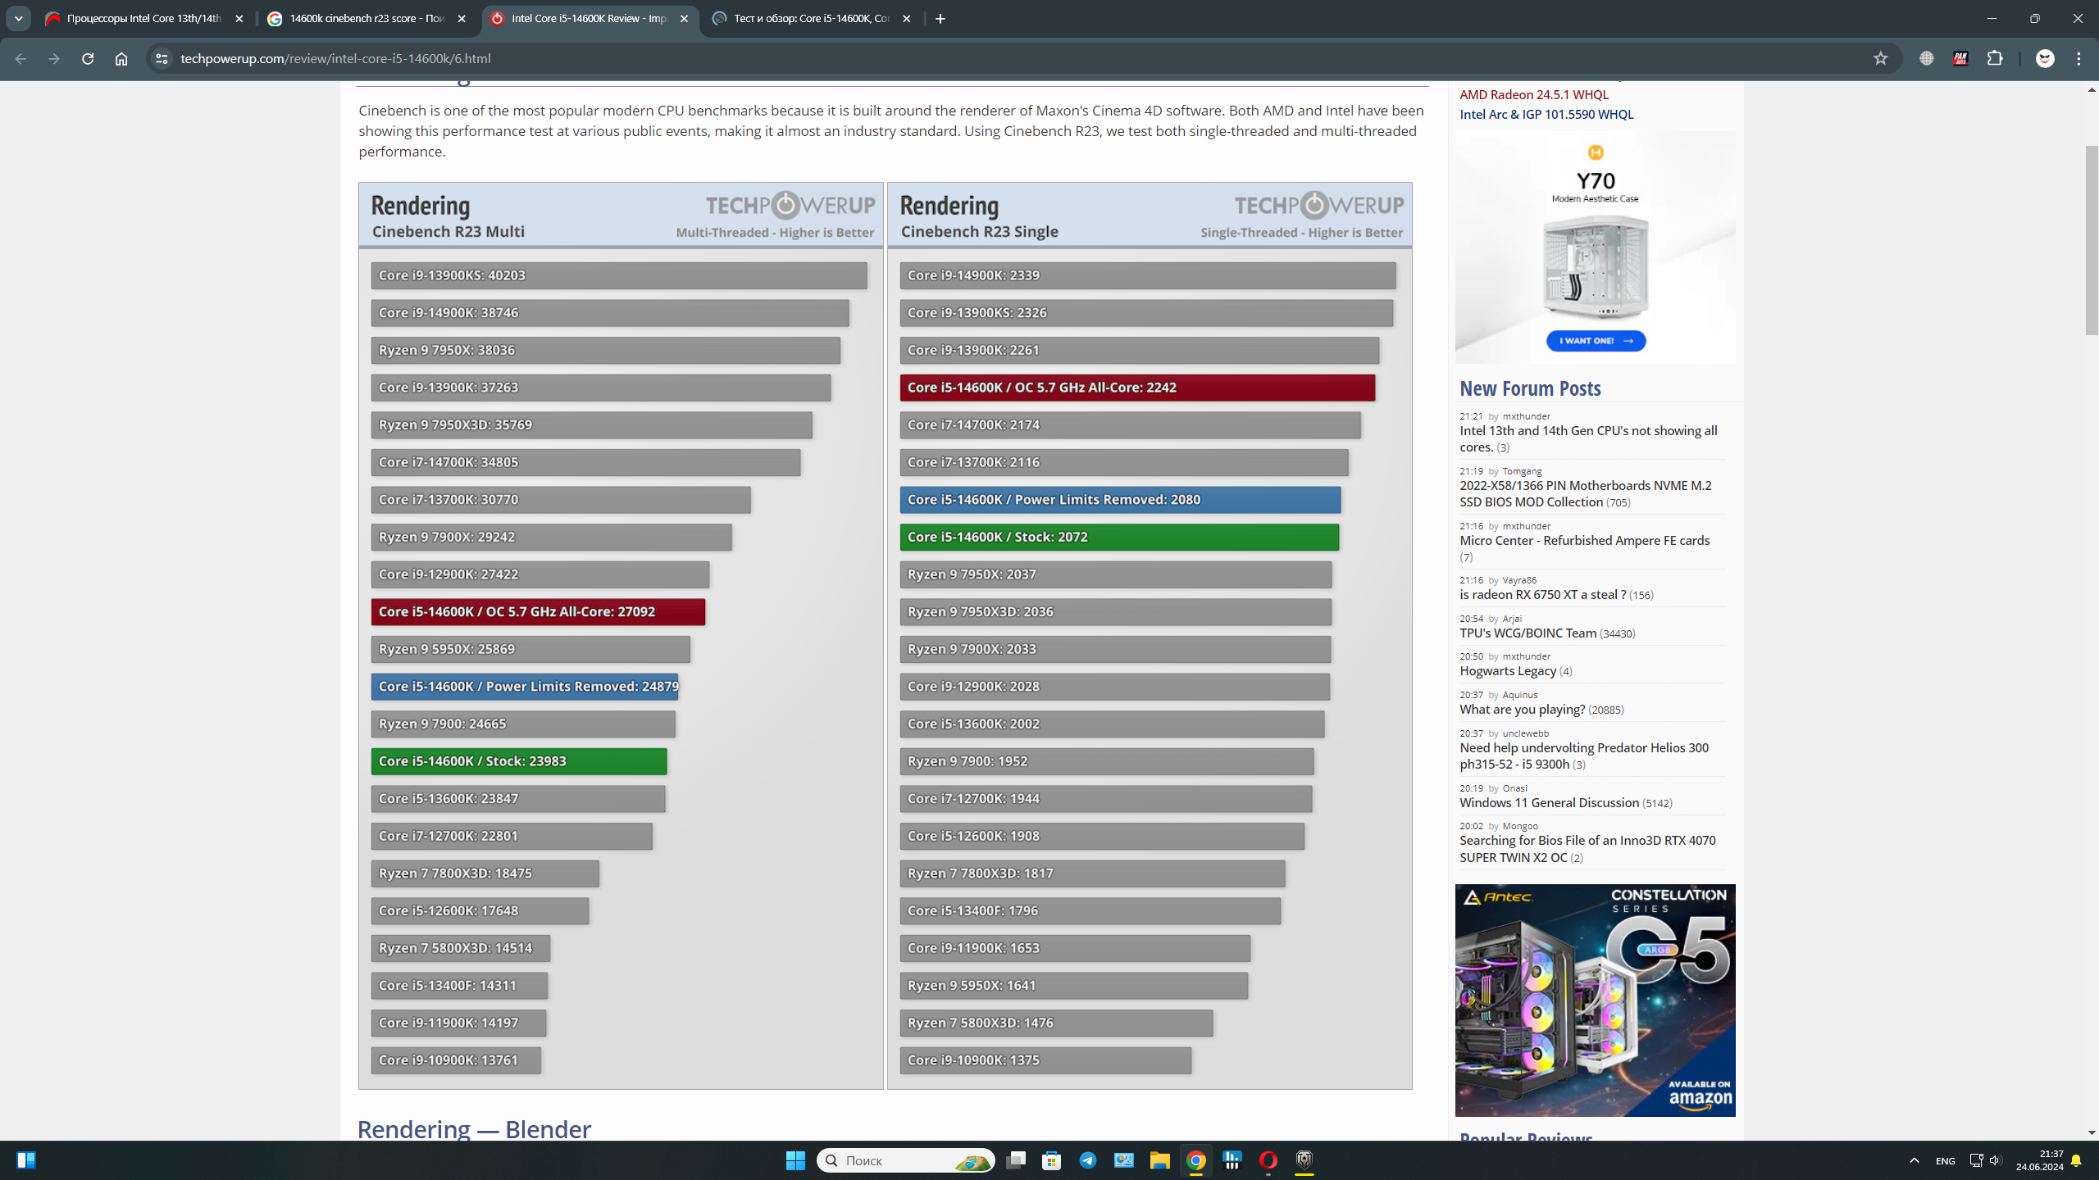Click the browser profile avatar icon
Screen dimensions: 2099x1180
coord(2044,58)
